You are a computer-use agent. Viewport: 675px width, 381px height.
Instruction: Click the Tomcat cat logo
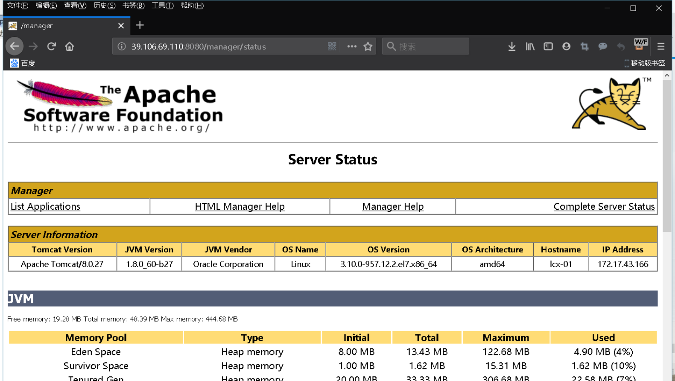[611, 103]
